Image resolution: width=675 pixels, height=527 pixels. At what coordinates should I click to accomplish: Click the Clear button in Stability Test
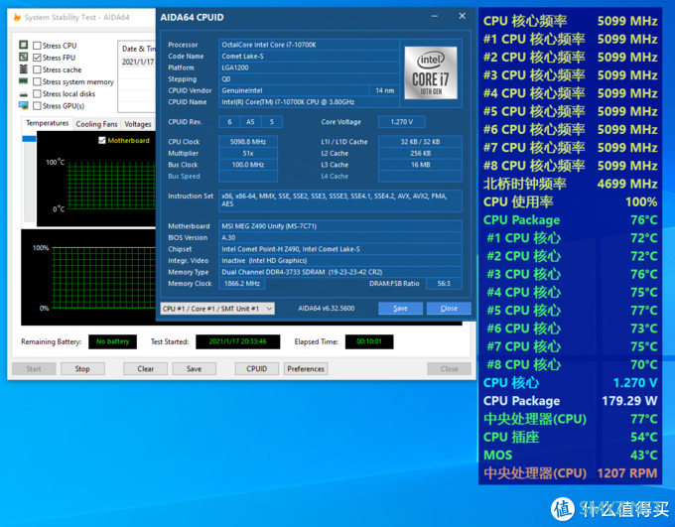click(146, 368)
